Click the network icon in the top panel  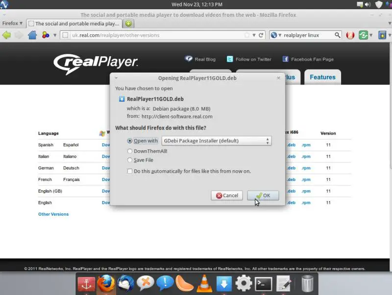pos(360,4)
